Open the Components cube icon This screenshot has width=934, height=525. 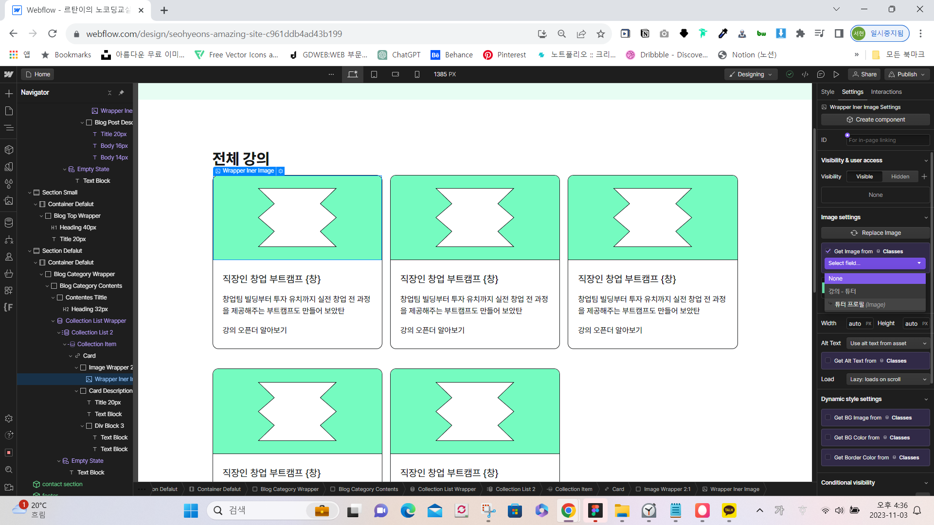point(9,150)
